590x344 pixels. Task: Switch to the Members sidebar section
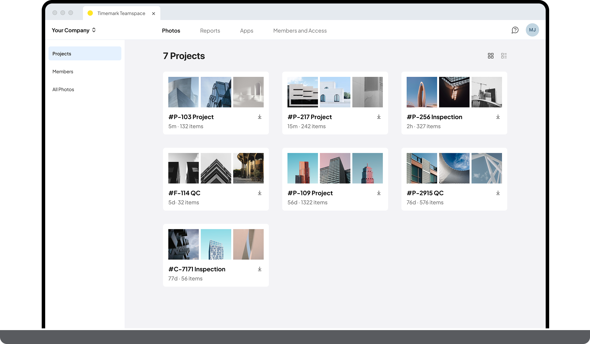click(63, 72)
